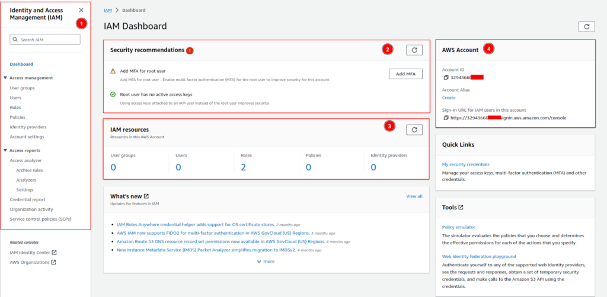Collapse the Access reports section
This screenshot has width=607, height=297.
click(5, 150)
